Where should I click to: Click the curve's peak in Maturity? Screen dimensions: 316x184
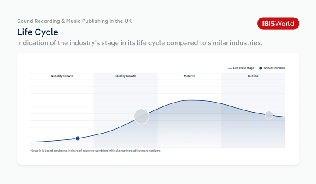(x=190, y=100)
